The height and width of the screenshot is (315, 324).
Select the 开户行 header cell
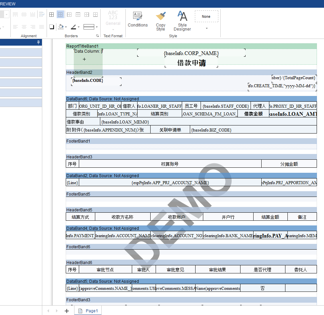[x=228, y=217]
